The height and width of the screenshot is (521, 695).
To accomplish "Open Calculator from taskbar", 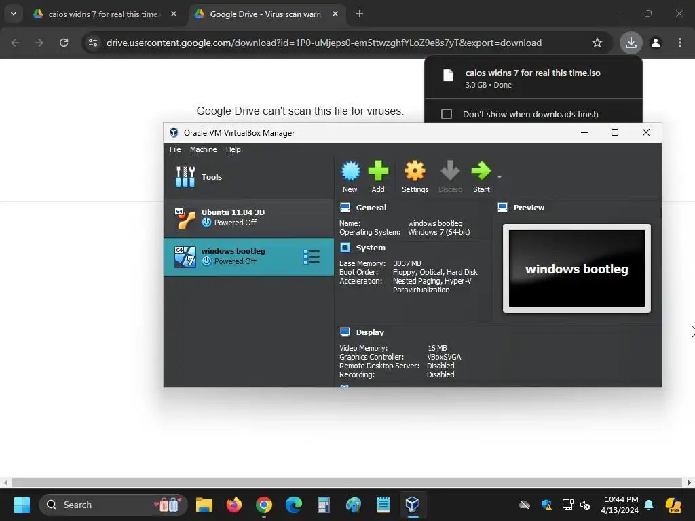I will click(x=324, y=505).
